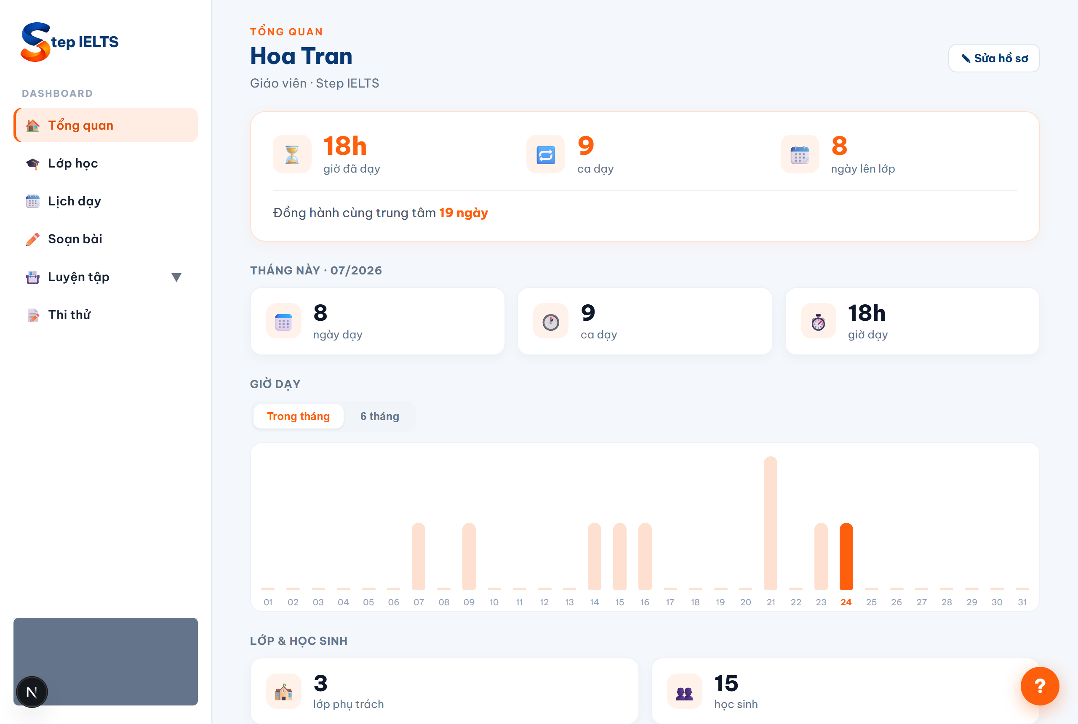
Task: Click the stopwatch icon on giờ dạy card
Action: coord(819,321)
